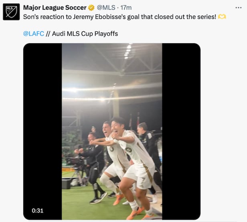Play the Son's reaction video
247x222 pixels.
click(x=111, y=131)
